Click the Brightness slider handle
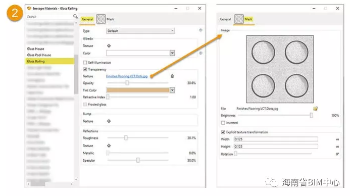Screen dimensions: 350x196 click(312, 115)
